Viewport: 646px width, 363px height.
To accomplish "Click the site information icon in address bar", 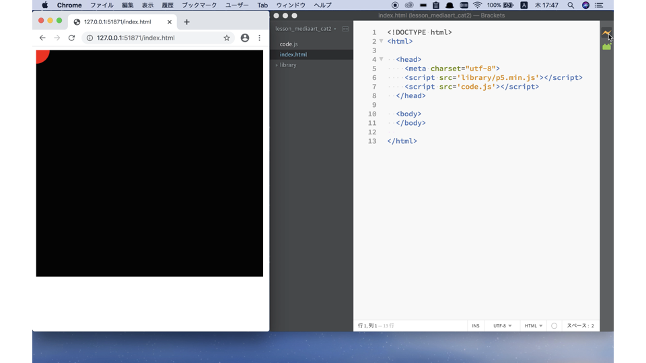I will point(89,38).
